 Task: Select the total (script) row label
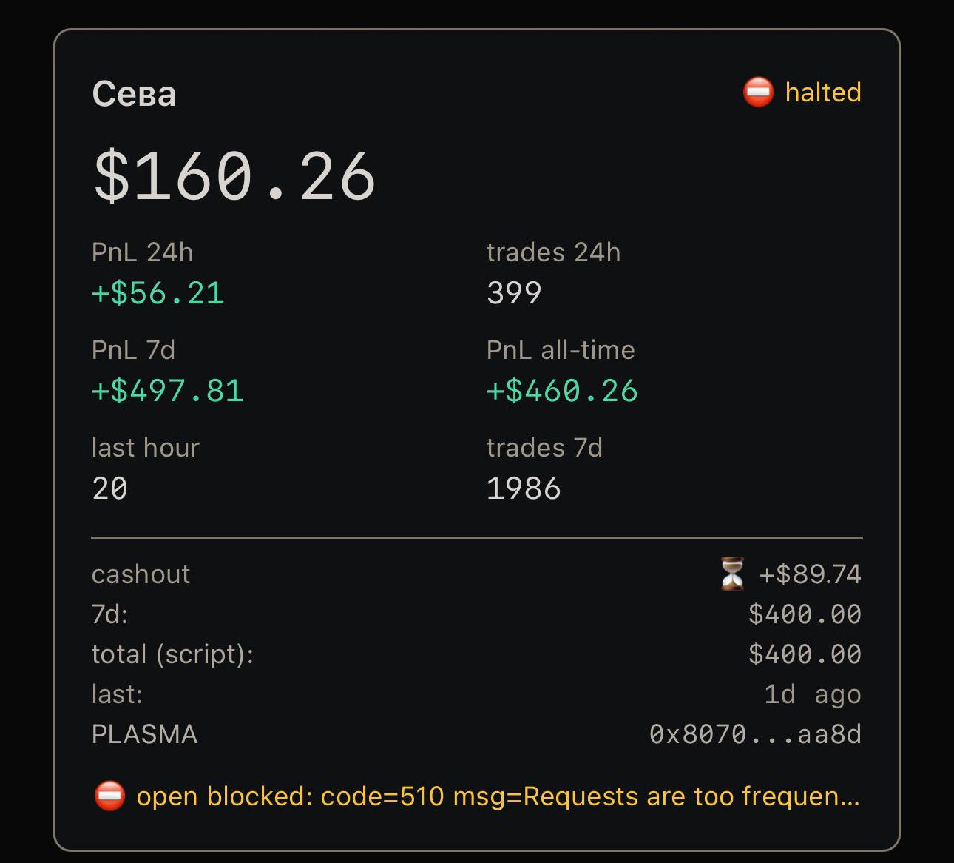172,654
